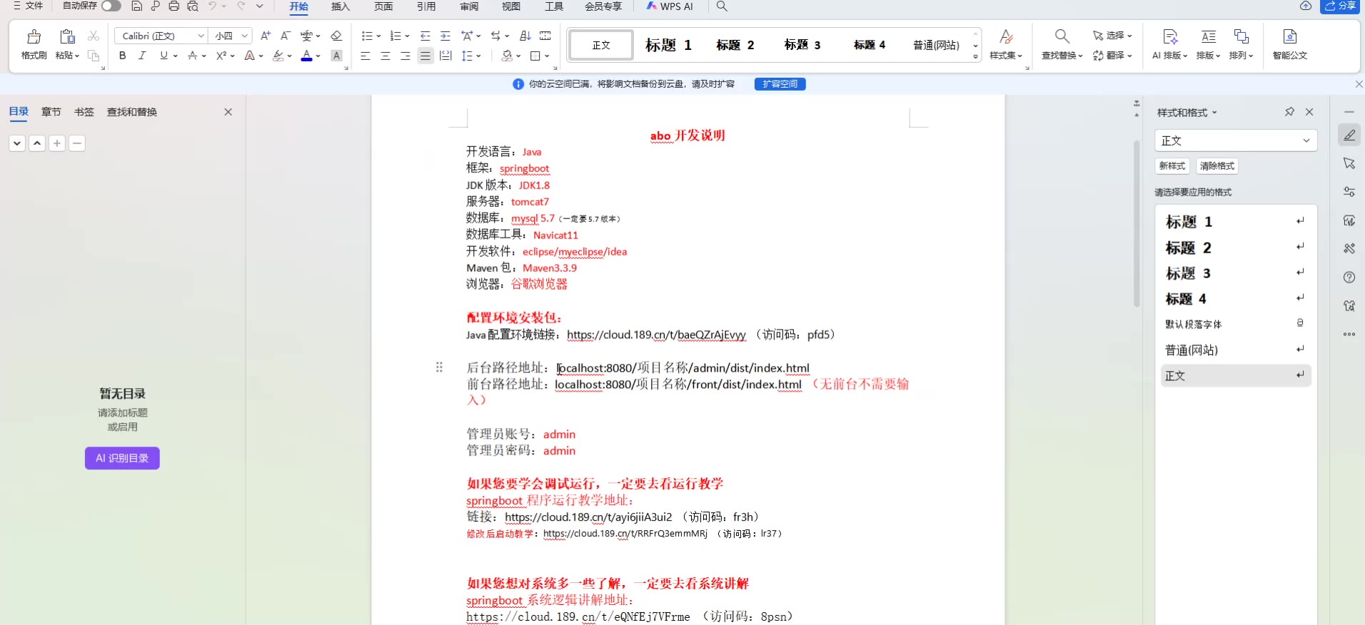1365x625 pixels.
Task: Click the Sort (A-Z) icon
Action: coord(525,36)
